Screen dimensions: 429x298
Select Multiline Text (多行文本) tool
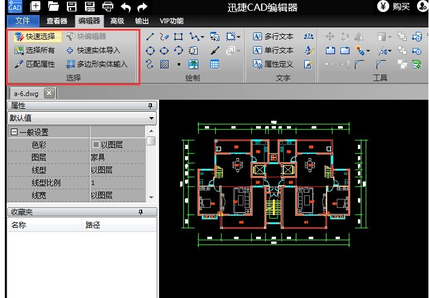click(273, 37)
